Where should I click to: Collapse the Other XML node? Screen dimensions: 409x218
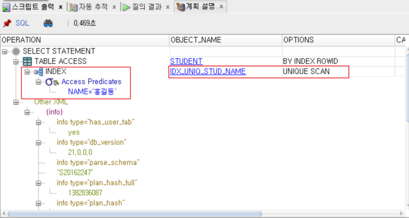pos(16,102)
